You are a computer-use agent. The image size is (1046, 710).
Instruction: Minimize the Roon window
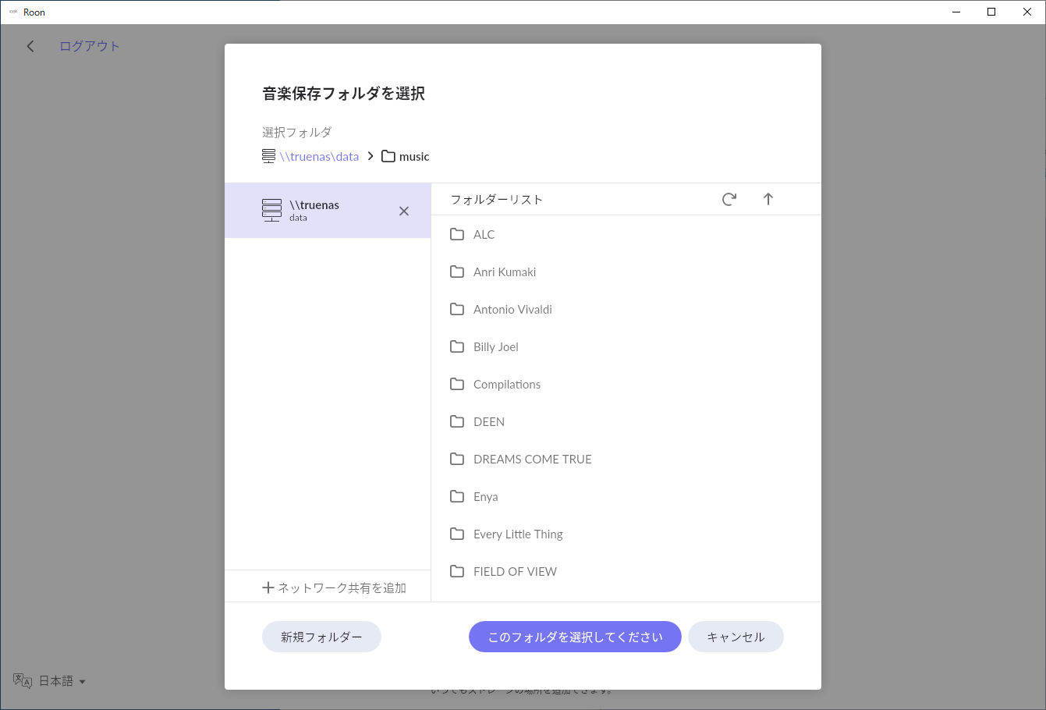[956, 12]
